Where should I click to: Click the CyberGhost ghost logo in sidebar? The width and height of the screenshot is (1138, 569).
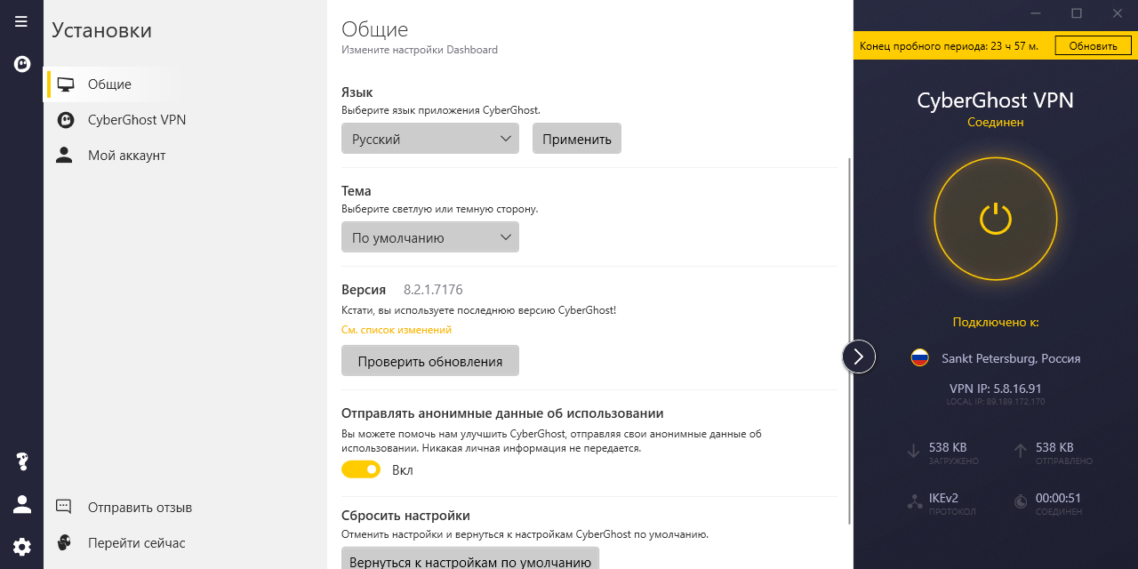(x=22, y=64)
